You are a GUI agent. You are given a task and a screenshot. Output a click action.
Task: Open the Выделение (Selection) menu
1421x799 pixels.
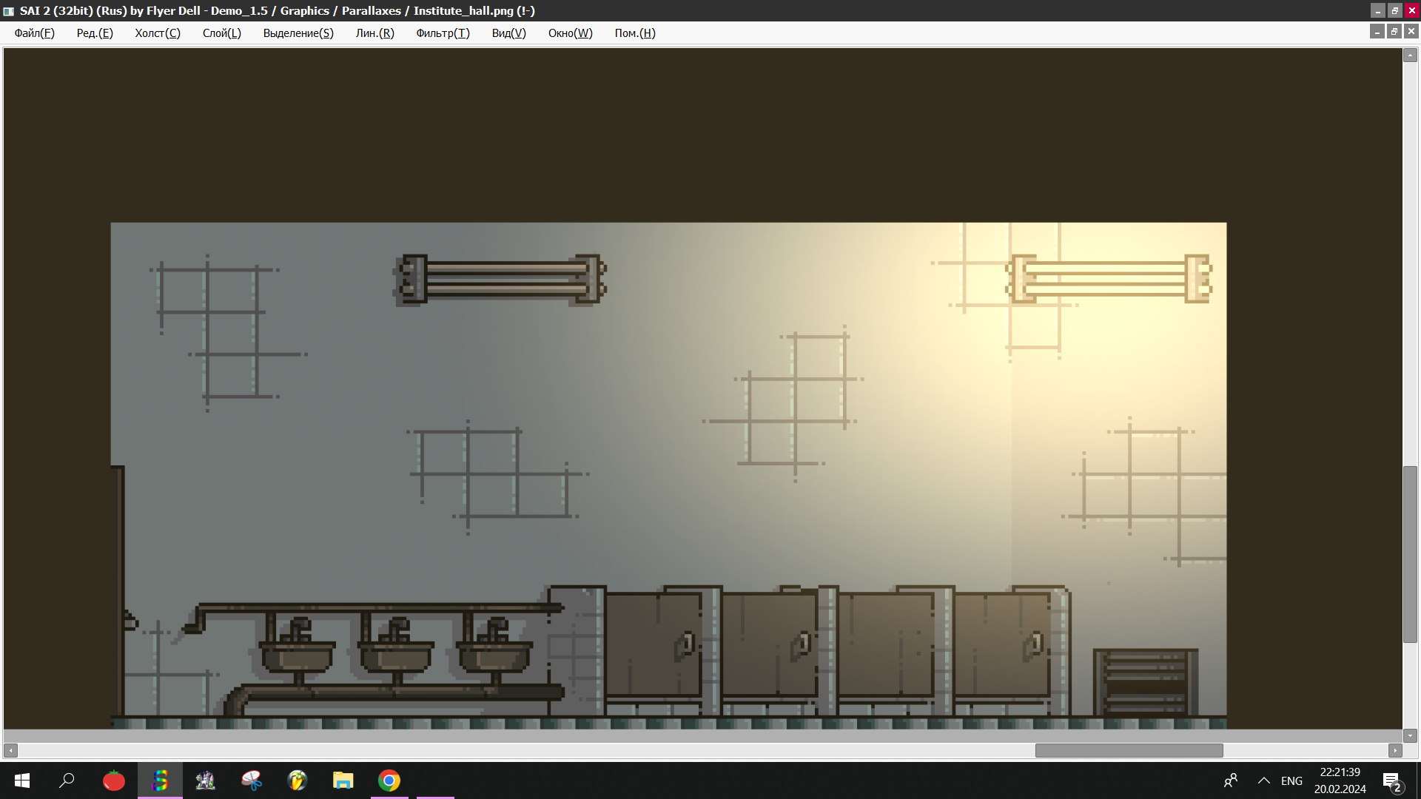click(x=298, y=33)
